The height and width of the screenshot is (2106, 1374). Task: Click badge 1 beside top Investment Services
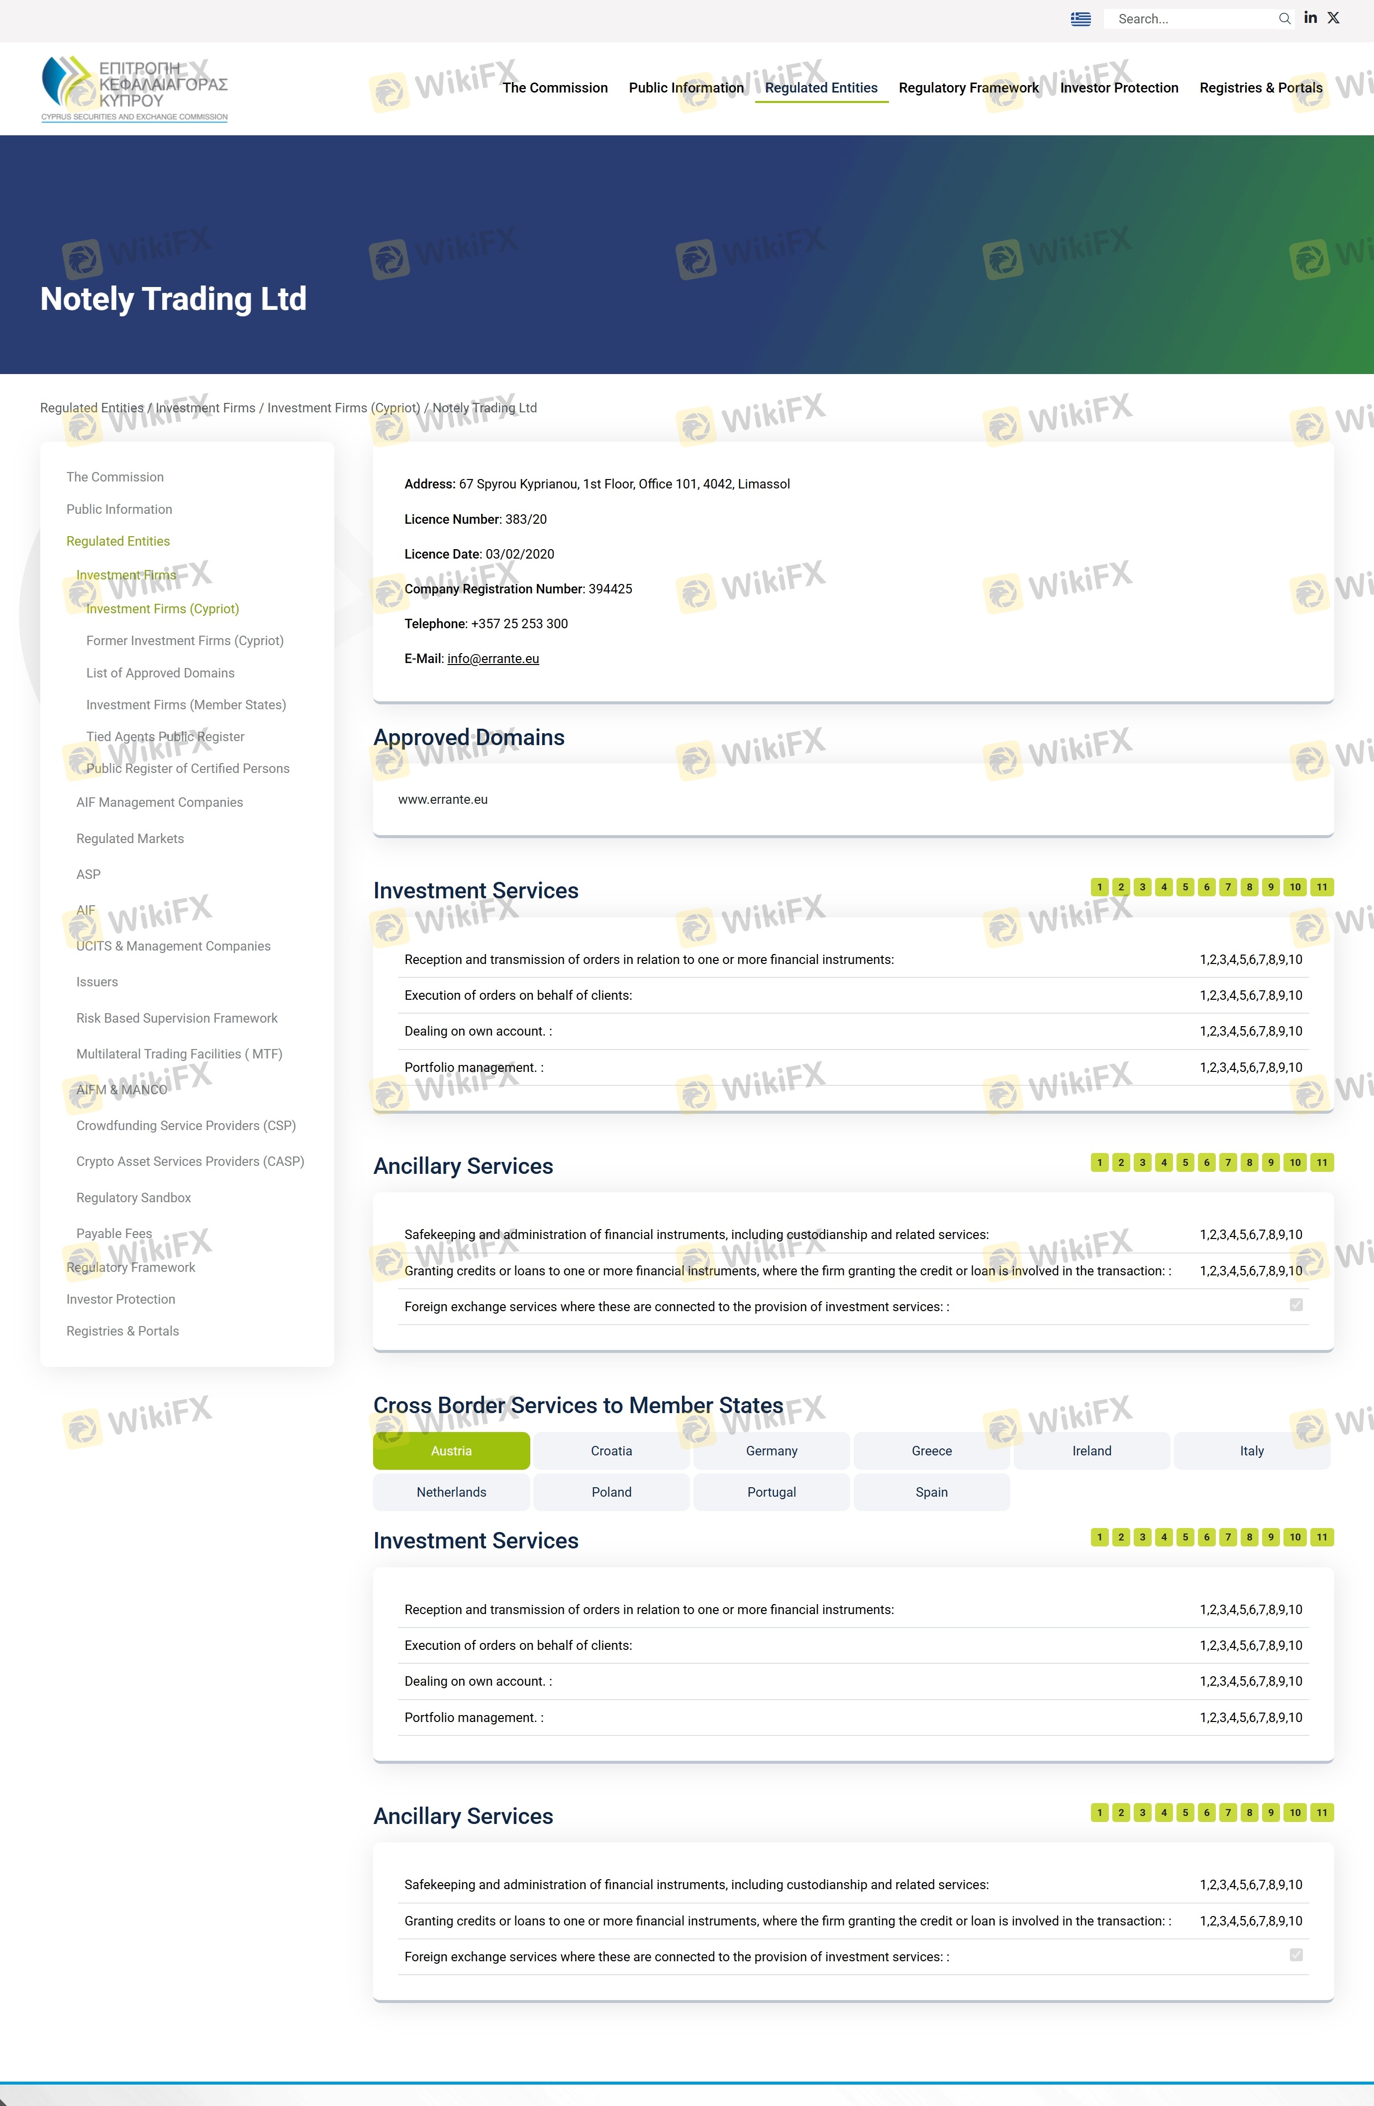click(x=1100, y=887)
